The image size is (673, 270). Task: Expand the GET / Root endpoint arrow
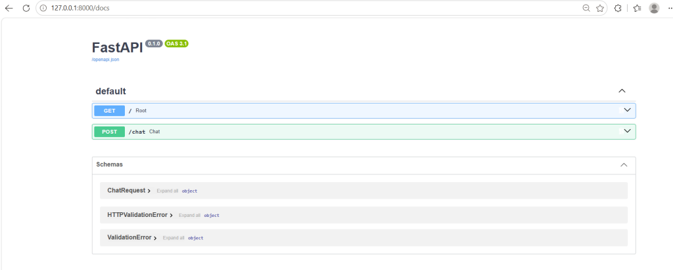pyautogui.click(x=628, y=110)
